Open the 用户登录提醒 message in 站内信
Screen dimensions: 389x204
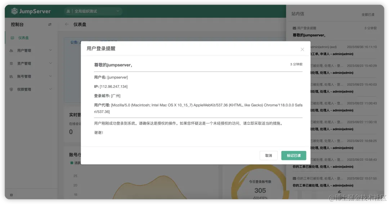coord(334,32)
